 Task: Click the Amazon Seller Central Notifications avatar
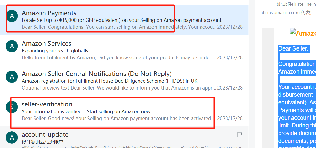(x=12, y=77)
